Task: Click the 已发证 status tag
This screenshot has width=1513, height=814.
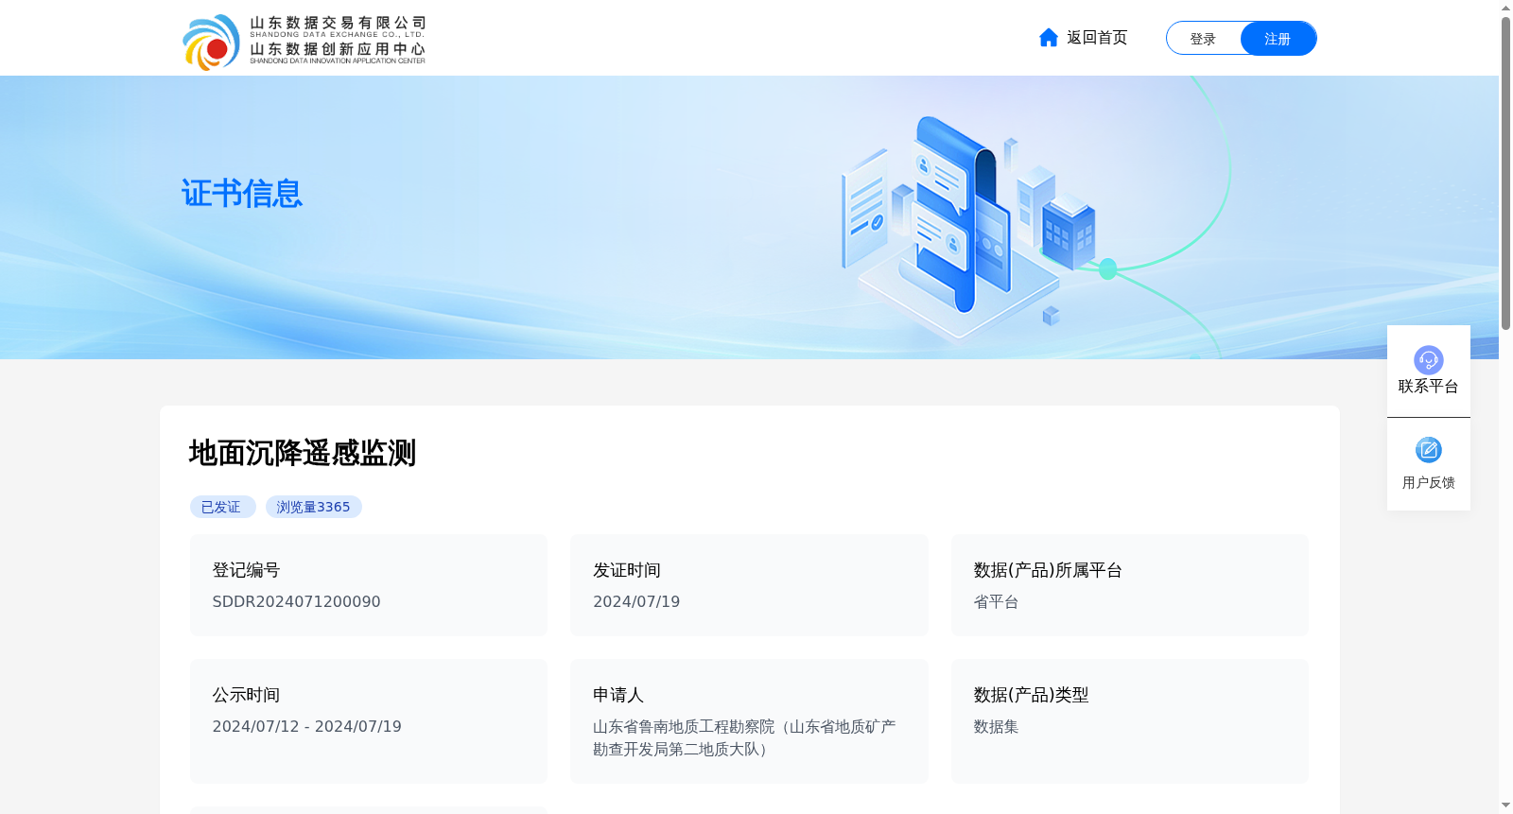Action: (222, 507)
